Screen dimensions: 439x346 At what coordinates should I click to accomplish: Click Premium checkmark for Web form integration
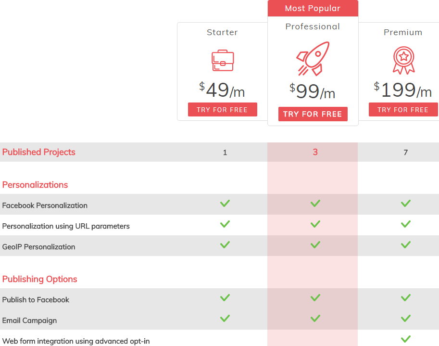point(406,339)
